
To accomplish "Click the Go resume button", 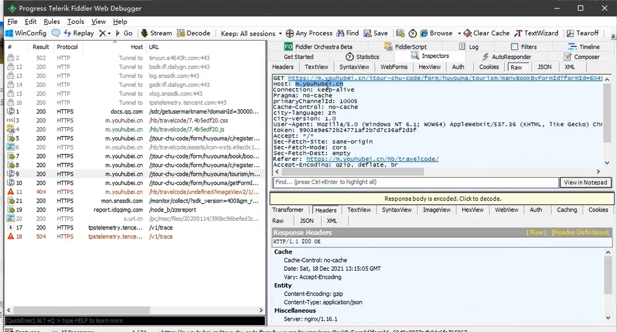I will 124,33.
